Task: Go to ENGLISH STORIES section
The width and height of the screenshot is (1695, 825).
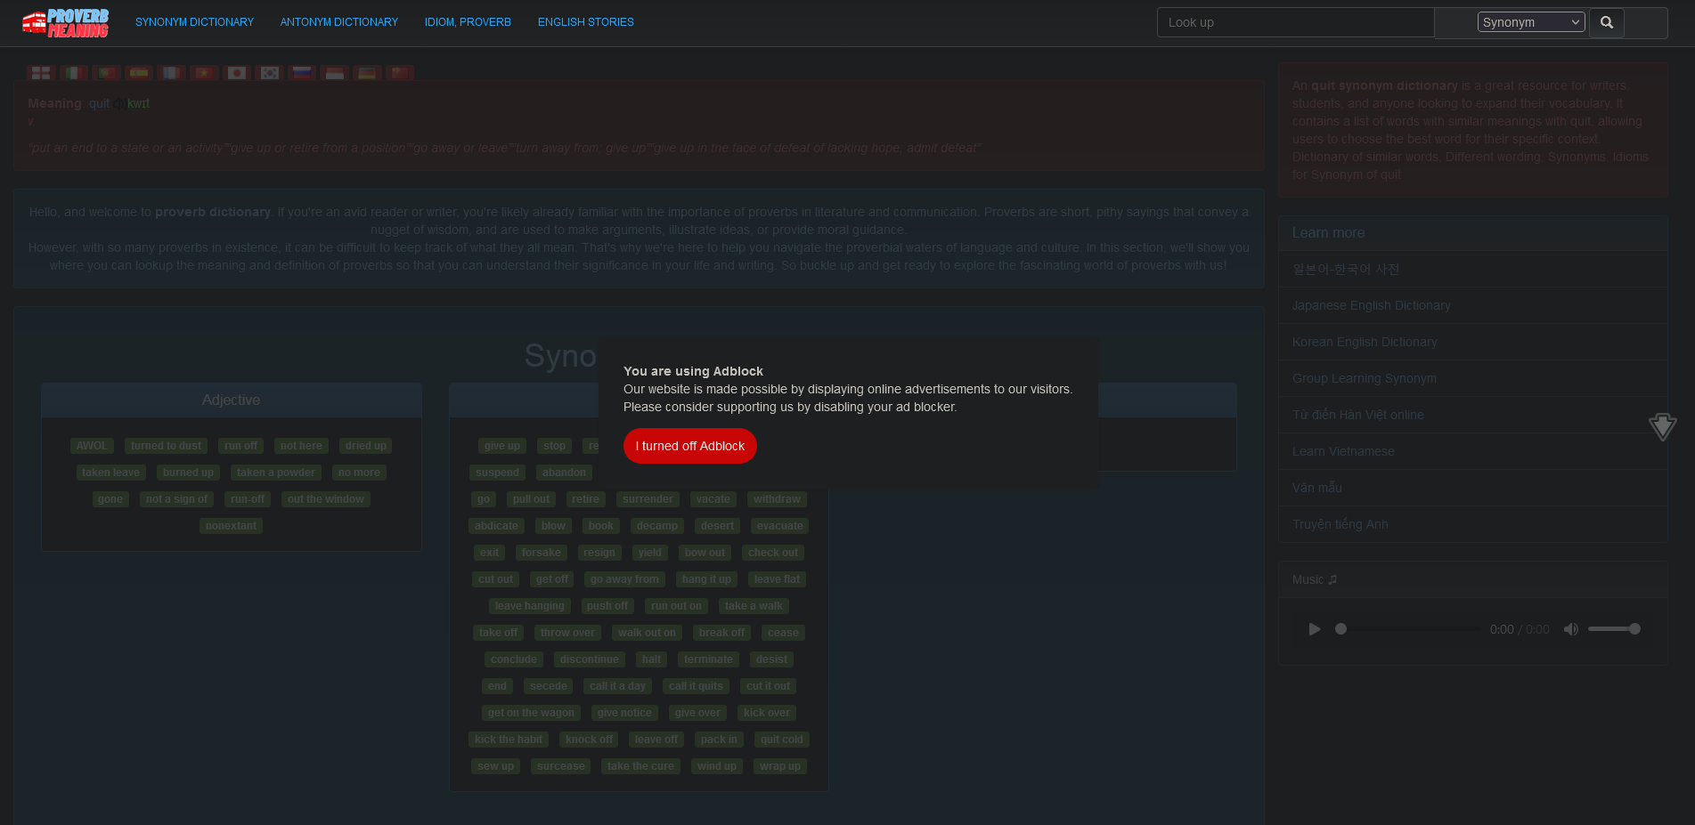Action: pos(585,21)
